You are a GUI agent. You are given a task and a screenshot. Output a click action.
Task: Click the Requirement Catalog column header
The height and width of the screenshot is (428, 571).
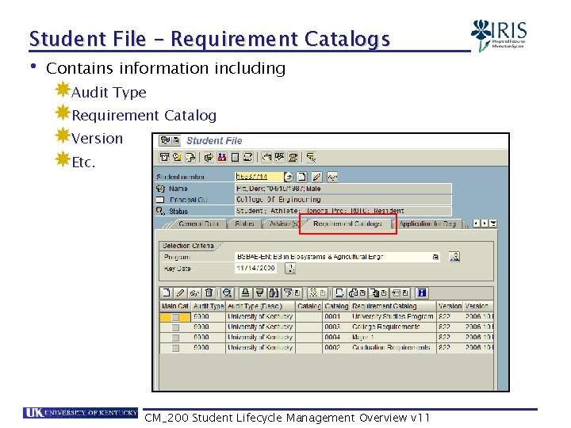point(393,306)
